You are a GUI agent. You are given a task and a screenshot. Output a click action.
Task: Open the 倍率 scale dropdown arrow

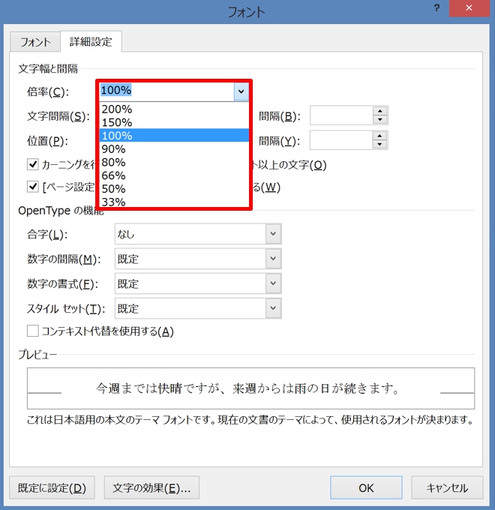241,91
